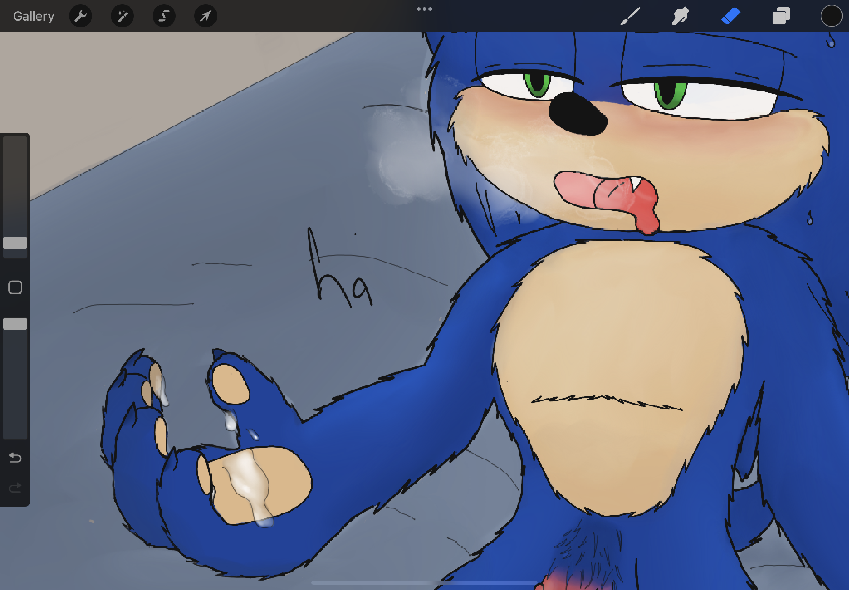Open the Actions wrench menu
The image size is (849, 590).
[81, 16]
